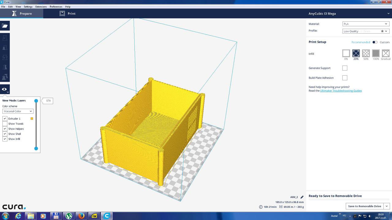Toggle Extruder 1 checkbox

tap(5, 119)
